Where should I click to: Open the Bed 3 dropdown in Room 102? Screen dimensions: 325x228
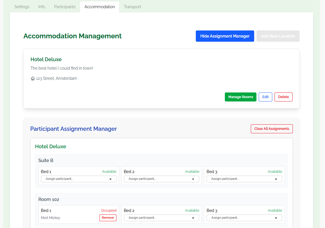click(x=244, y=218)
